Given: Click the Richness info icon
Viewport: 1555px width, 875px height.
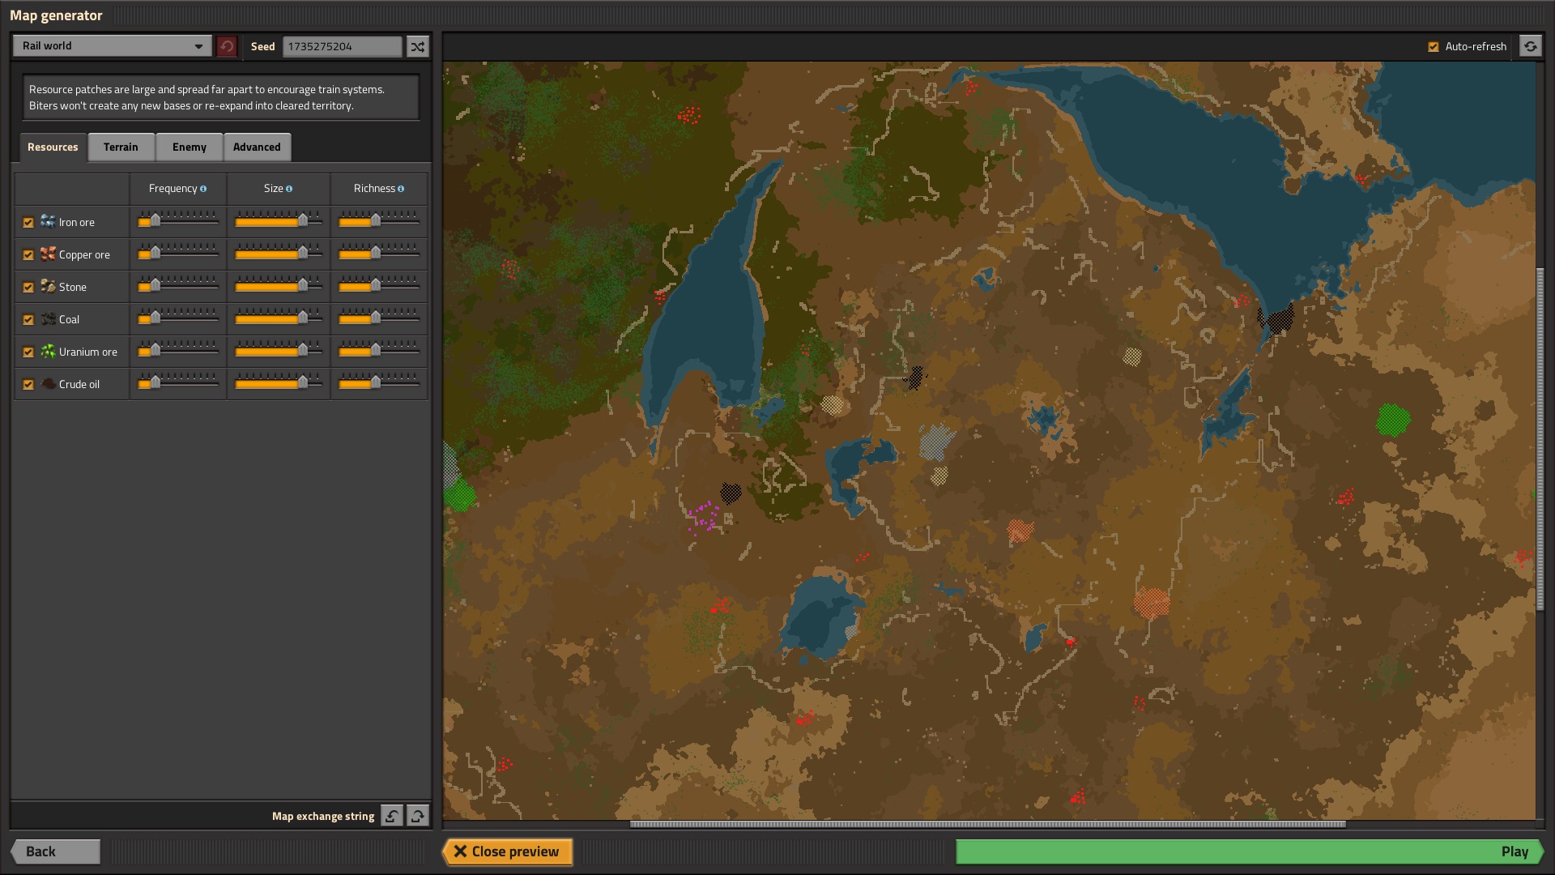Looking at the screenshot, I should coord(401,189).
